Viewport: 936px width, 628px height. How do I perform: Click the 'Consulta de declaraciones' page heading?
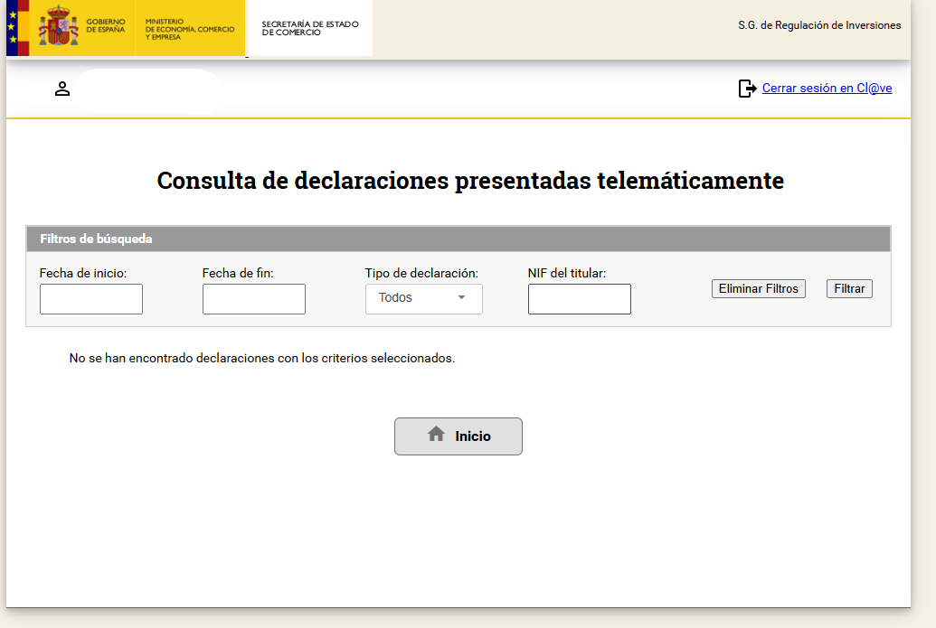(470, 181)
